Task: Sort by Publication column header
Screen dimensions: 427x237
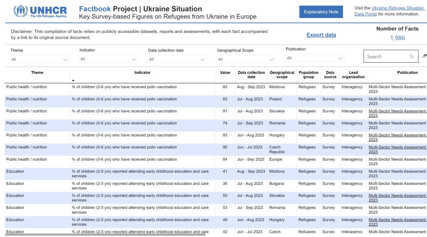Action: [407, 73]
